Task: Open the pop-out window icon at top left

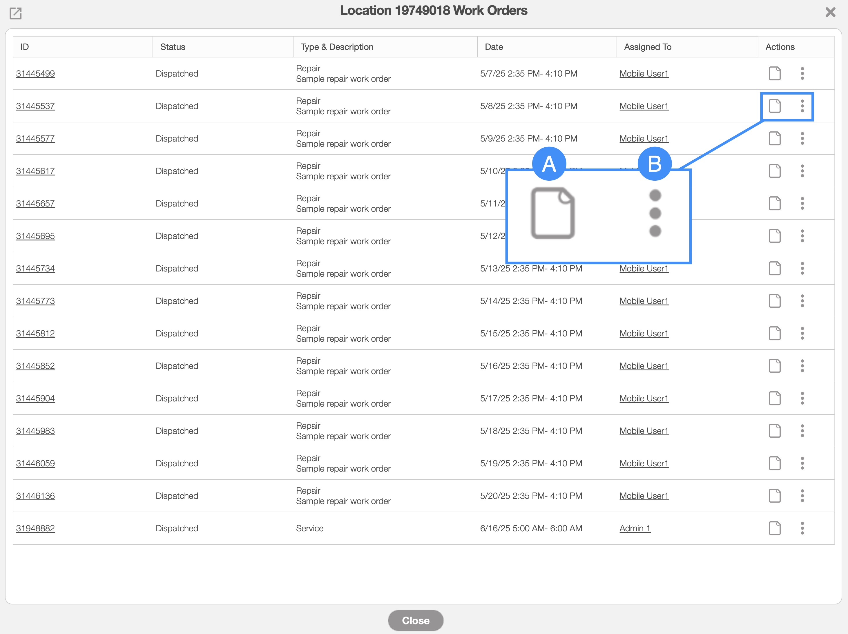Action: tap(15, 13)
